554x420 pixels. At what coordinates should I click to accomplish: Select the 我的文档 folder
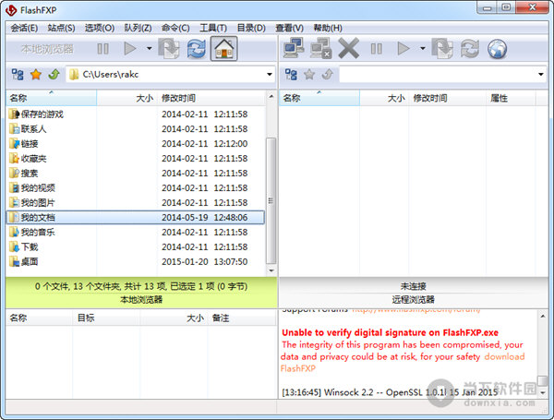click(x=136, y=218)
